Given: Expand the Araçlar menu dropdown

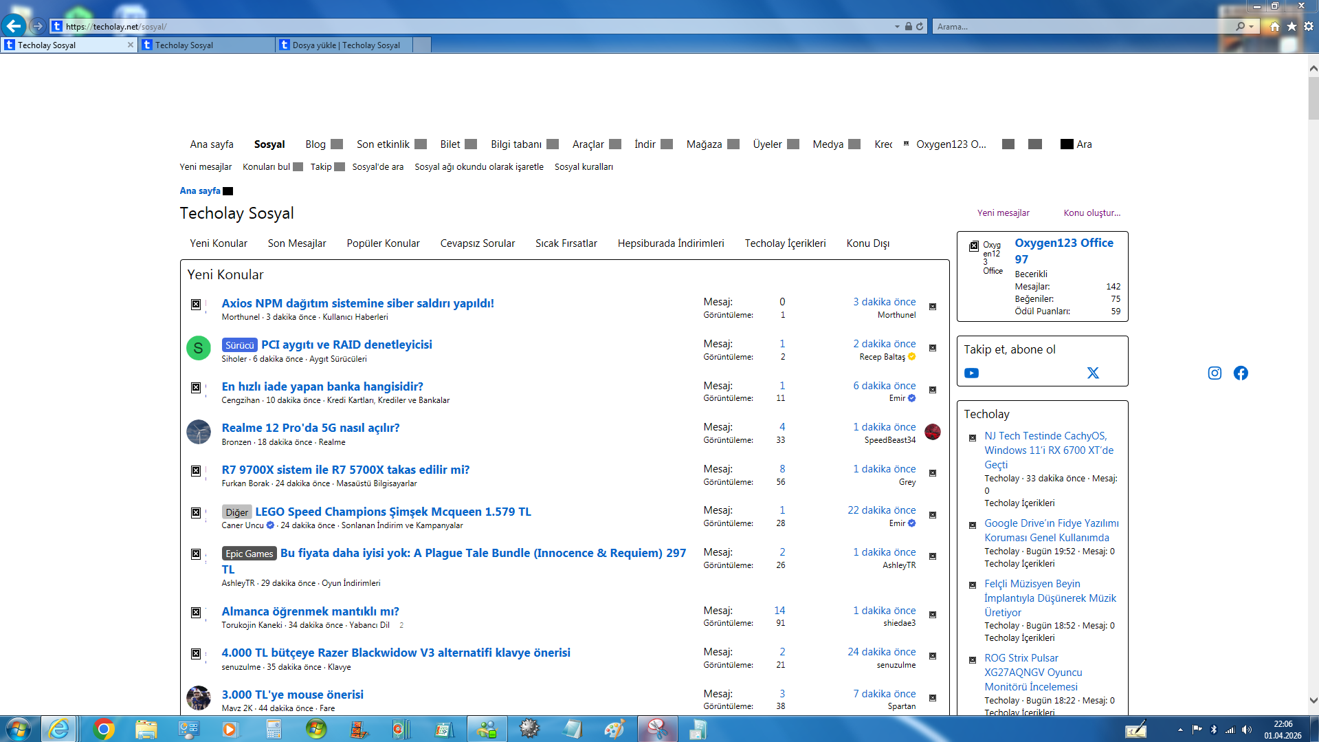Looking at the screenshot, I should [615, 144].
